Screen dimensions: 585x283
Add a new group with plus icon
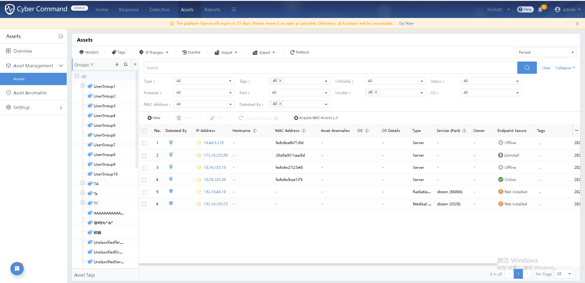(x=117, y=65)
